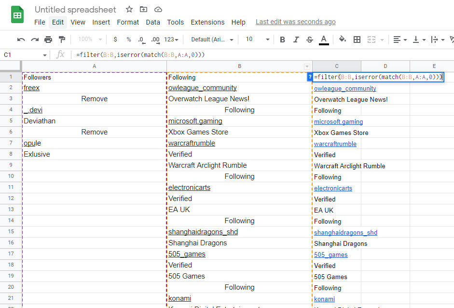Open the Name box dropdown arrow
Screen dimensions: 454x308
click(44, 55)
